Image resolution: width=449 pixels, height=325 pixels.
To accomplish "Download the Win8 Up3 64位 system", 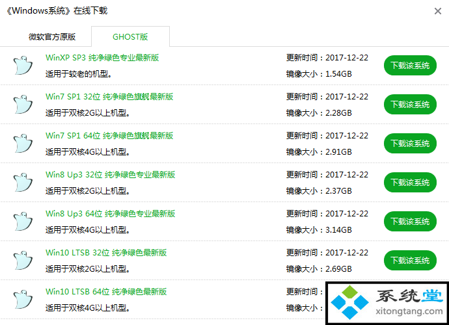I will 410,221.
